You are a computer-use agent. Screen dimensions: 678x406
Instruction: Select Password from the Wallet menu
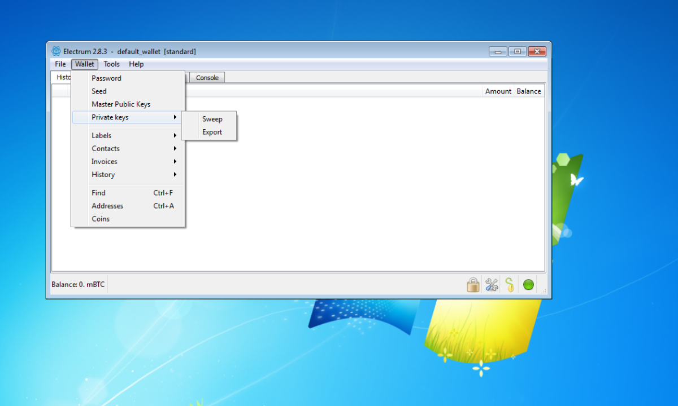tap(106, 78)
